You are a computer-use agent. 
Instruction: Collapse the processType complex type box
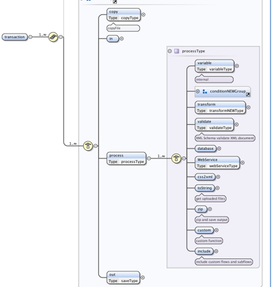point(170,51)
